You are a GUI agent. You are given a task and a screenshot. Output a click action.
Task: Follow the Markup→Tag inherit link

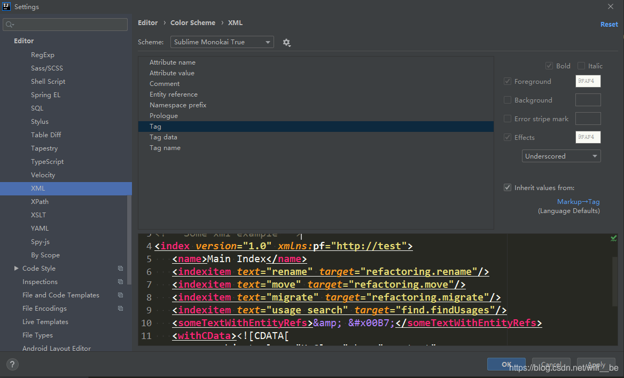578,202
